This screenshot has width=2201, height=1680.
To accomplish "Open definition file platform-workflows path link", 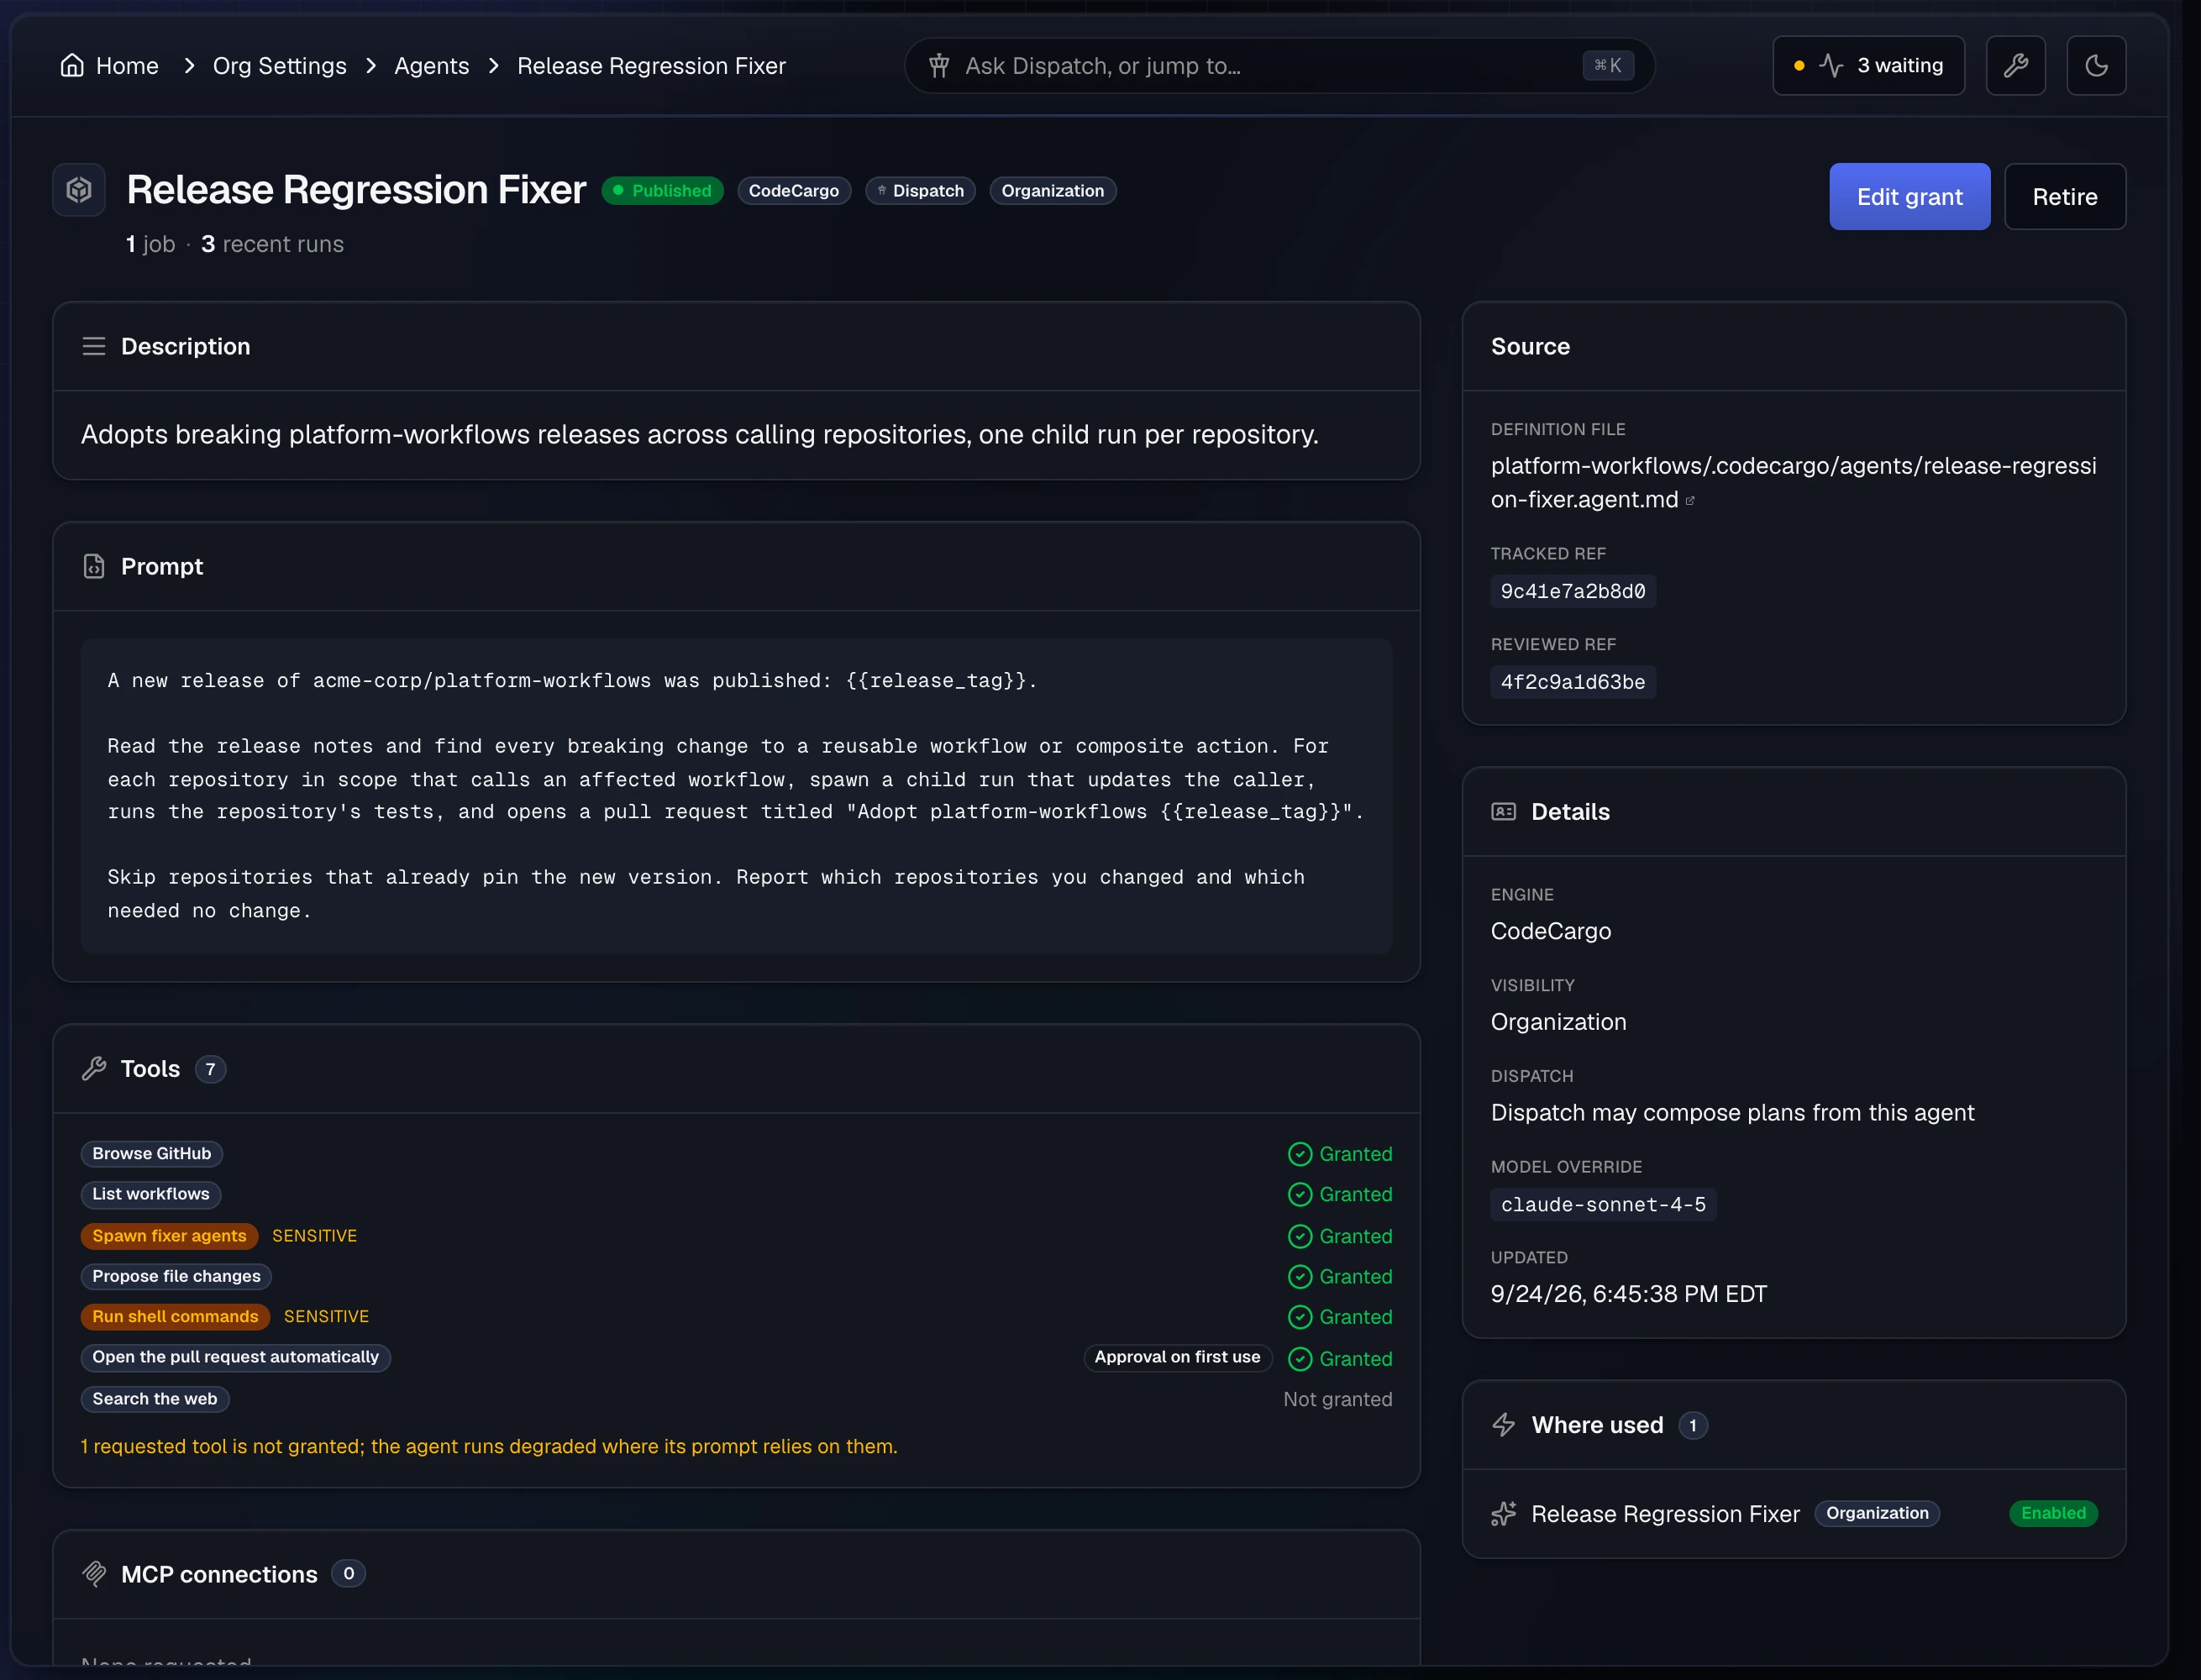I will pyautogui.click(x=1793, y=482).
